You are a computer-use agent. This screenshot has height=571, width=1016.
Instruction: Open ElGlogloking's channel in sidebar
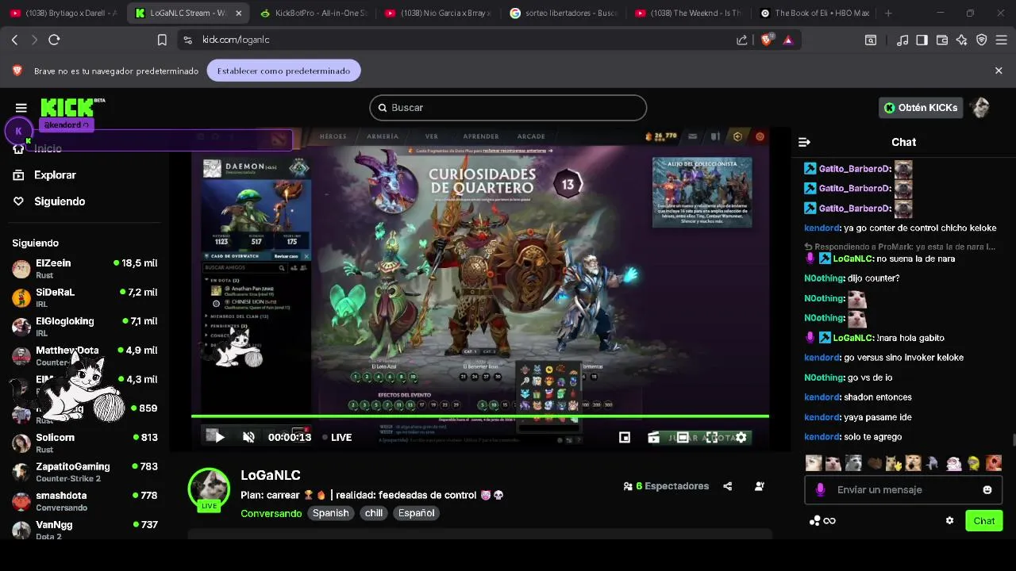point(85,327)
